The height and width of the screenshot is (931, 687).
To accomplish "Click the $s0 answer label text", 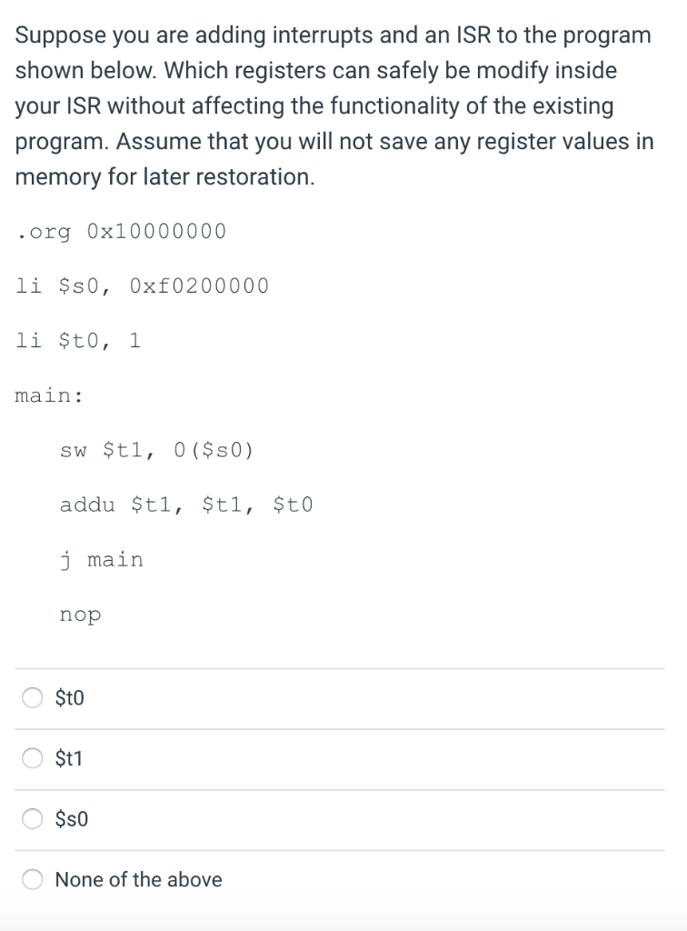I will pos(71,819).
